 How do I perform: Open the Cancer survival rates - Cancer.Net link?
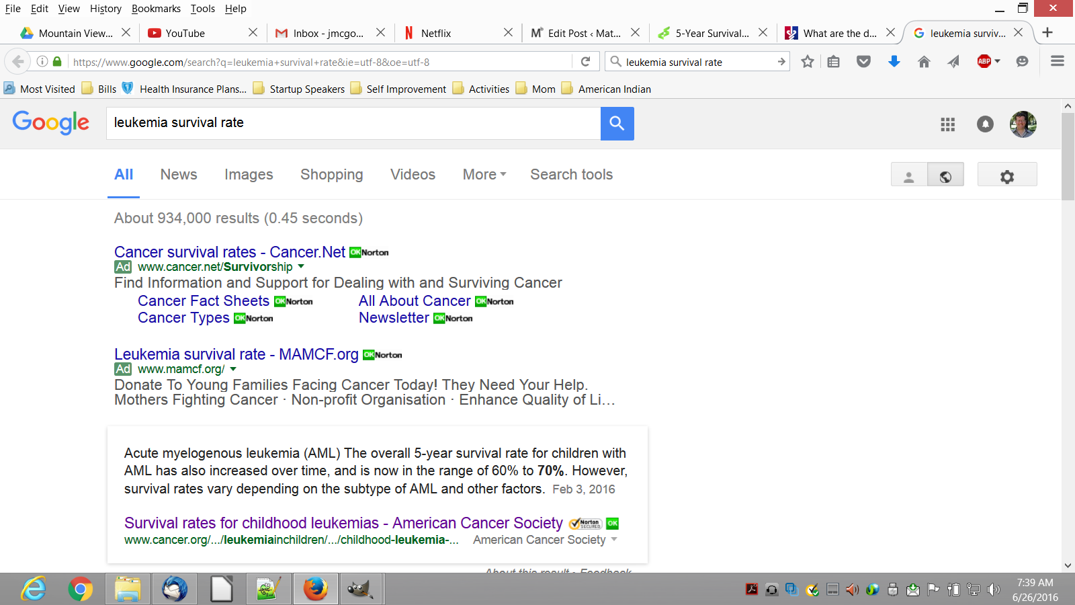click(x=230, y=252)
